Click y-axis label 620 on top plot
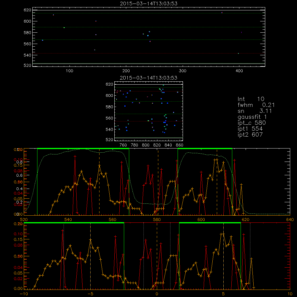Viewport: 297px width, 297px height. coord(27,10)
